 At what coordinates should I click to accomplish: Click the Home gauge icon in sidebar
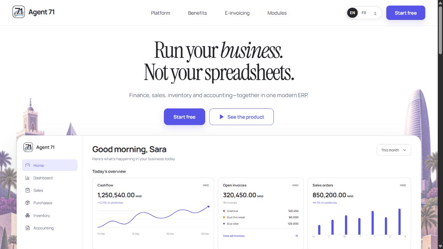(28, 165)
